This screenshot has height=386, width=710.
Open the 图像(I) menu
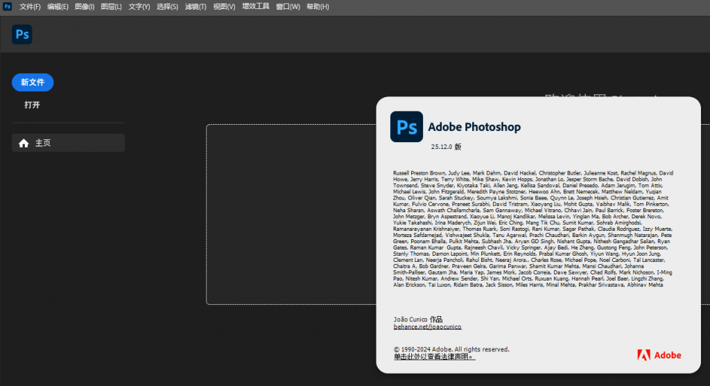85,7
